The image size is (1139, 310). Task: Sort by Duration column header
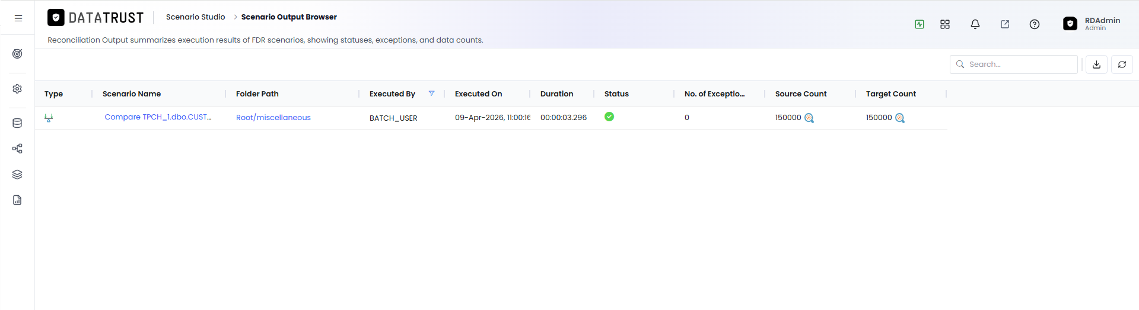point(557,94)
